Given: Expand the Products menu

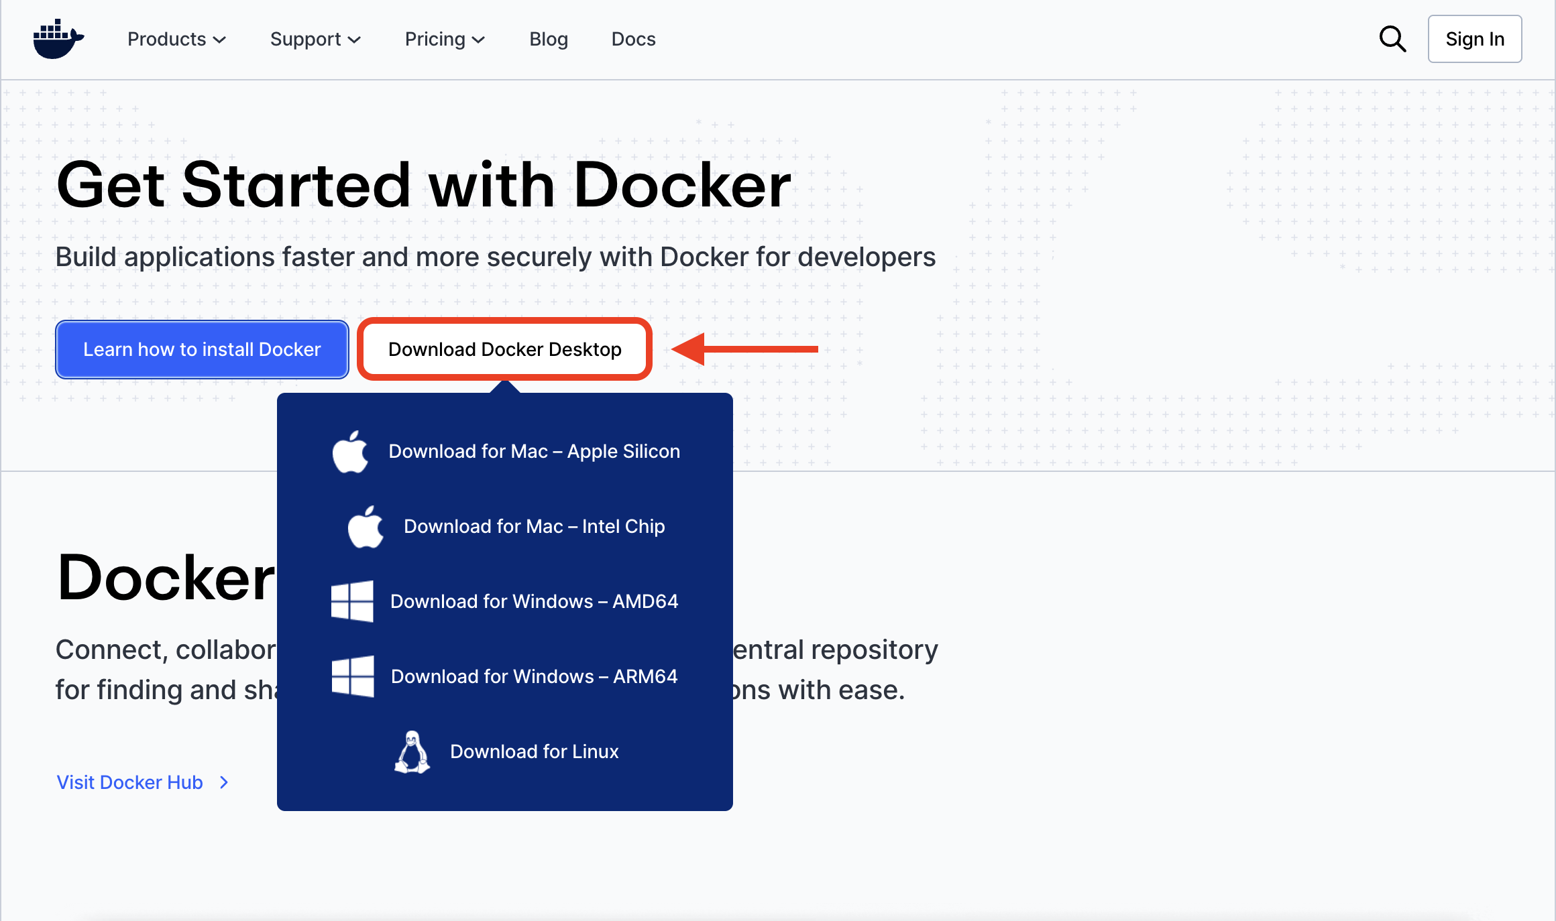Looking at the screenshot, I should [176, 39].
